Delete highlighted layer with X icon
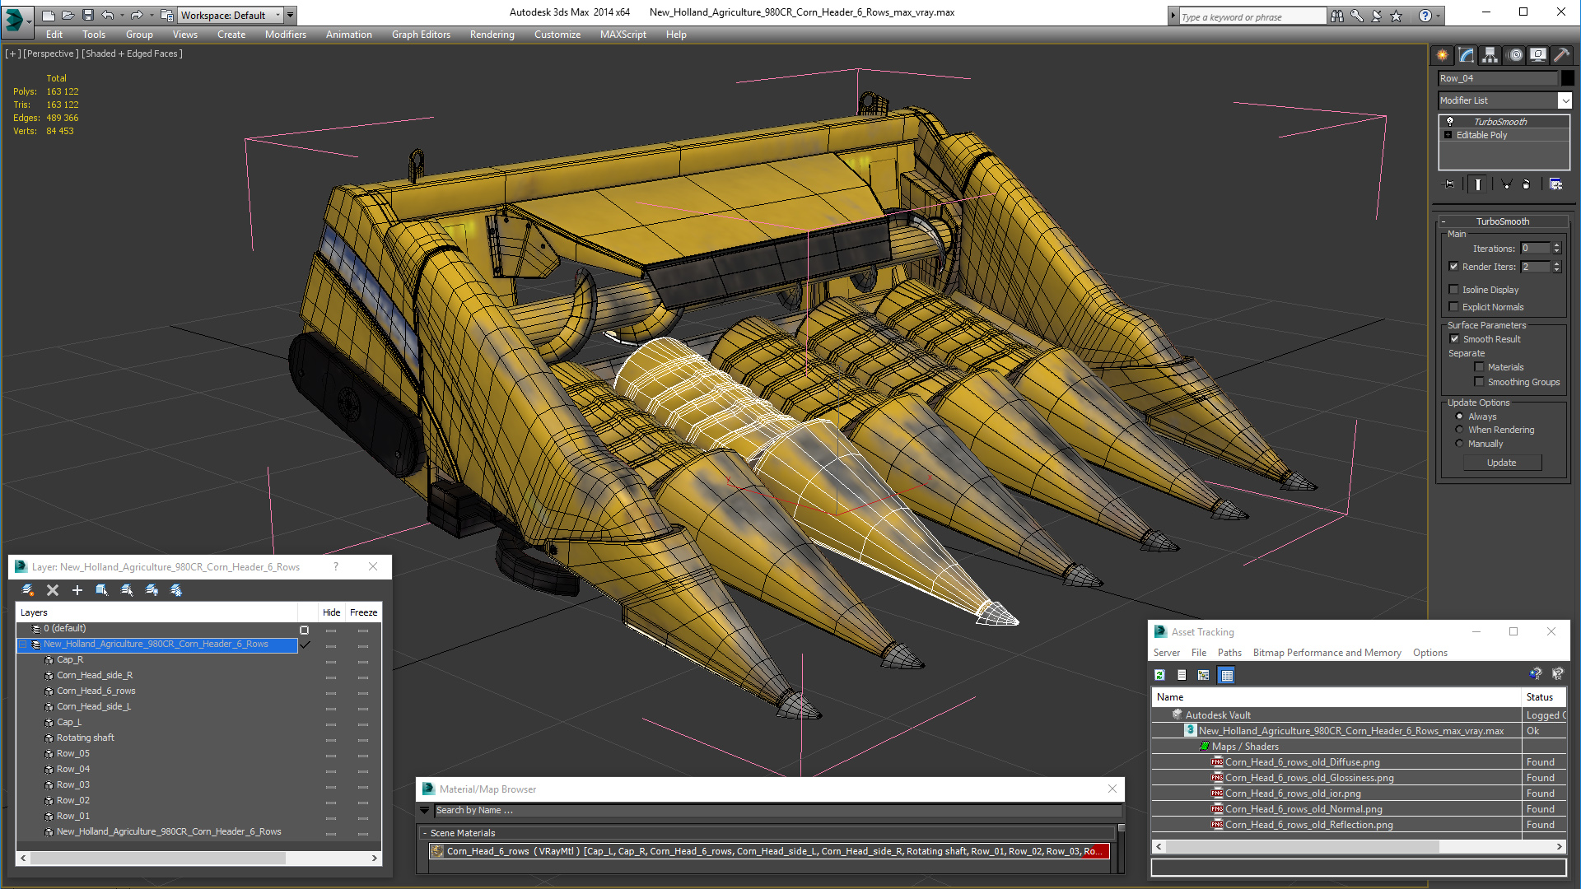 [53, 590]
